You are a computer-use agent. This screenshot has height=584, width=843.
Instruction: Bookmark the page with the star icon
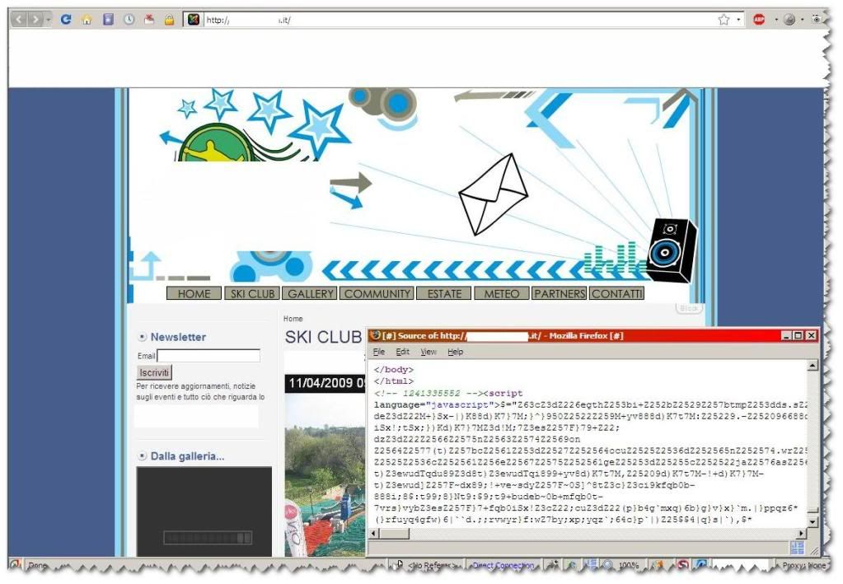pos(724,19)
